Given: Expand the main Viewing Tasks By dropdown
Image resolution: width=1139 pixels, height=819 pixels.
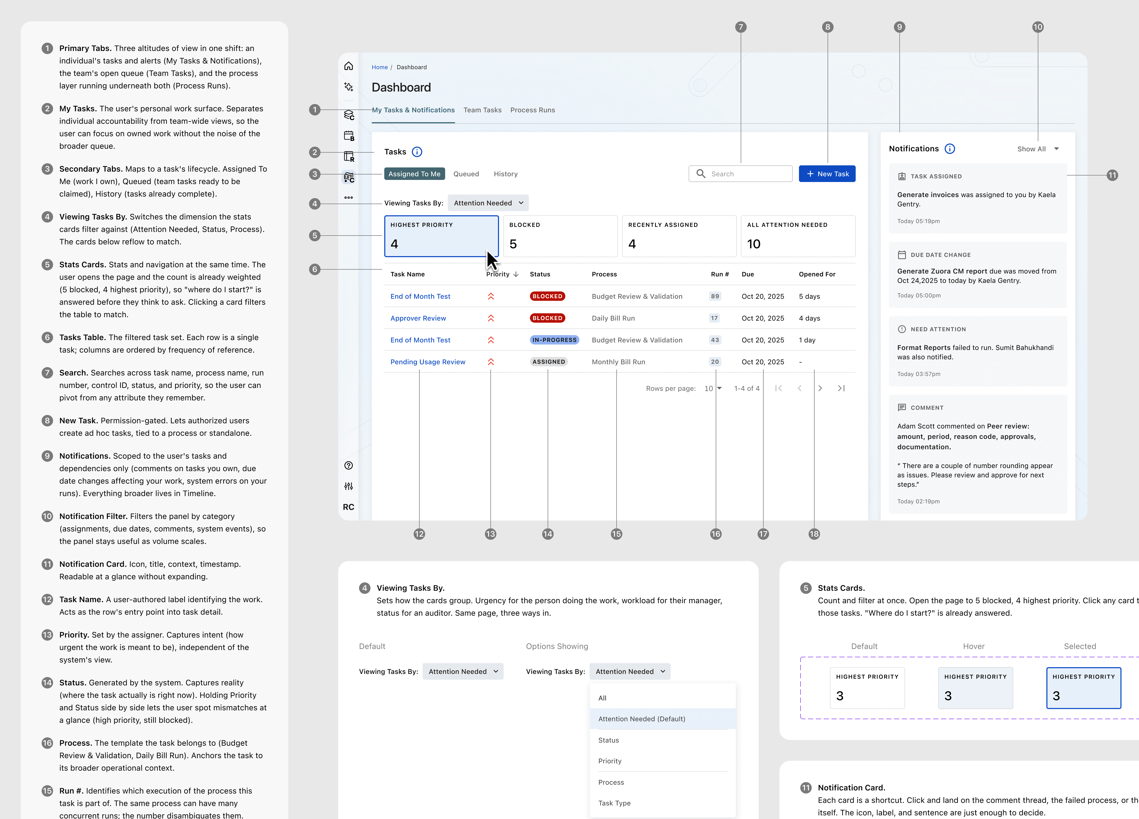Looking at the screenshot, I should pos(488,203).
